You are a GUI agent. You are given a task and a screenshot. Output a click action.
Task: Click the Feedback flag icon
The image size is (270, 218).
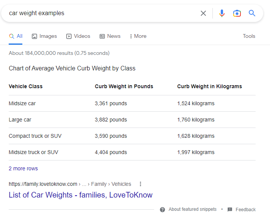pyautogui.click(x=230, y=210)
